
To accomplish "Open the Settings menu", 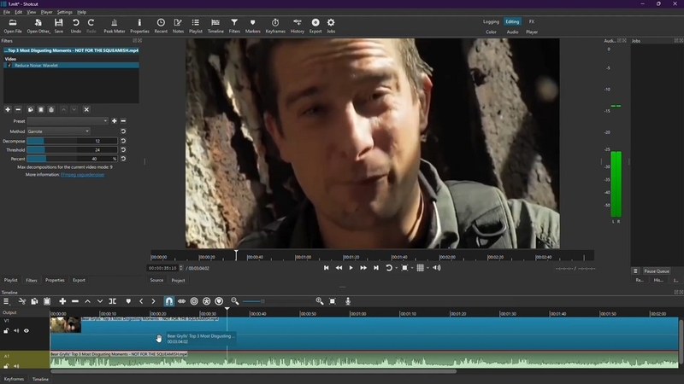I will tap(65, 12).
